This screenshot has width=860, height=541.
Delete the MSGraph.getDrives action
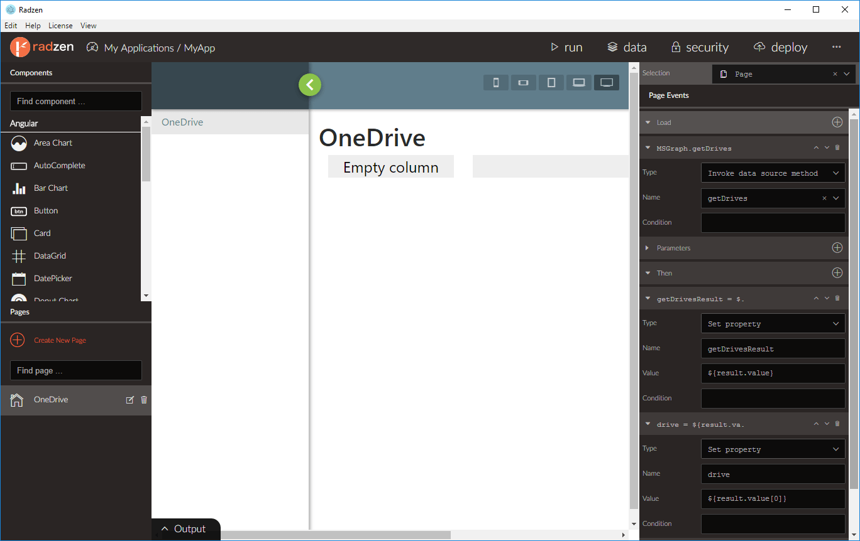tap(837, 148)
